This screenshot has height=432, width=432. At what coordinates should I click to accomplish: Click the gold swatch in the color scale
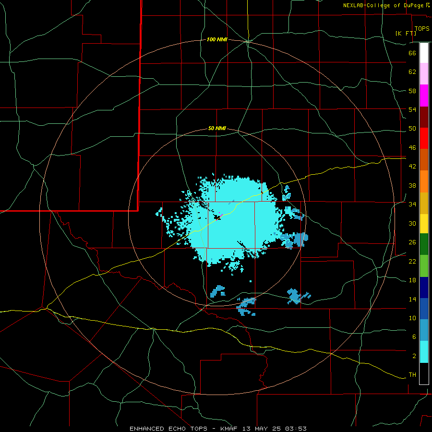point(424,204)
